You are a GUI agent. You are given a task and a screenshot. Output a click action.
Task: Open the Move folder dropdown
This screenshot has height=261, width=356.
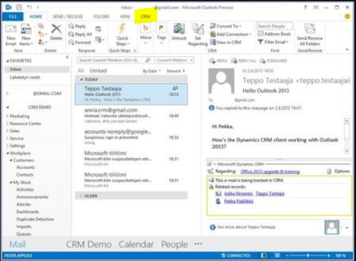click(146, 34)
